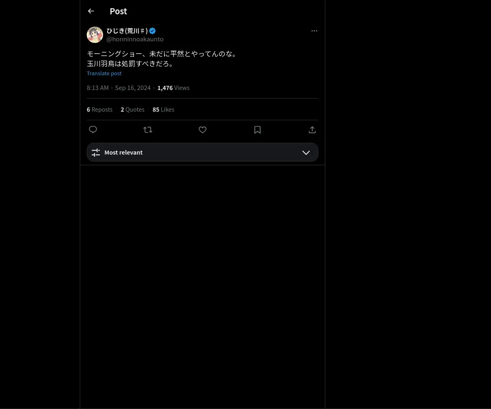The height and width of the screenshot is (409, 491).
Task: Open the @honninnoakaunto handle
Action: (135, 39)
